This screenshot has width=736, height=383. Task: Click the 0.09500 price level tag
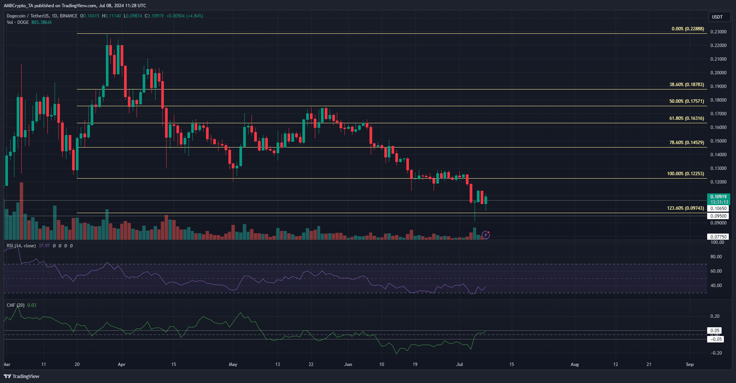click(719, 216)
